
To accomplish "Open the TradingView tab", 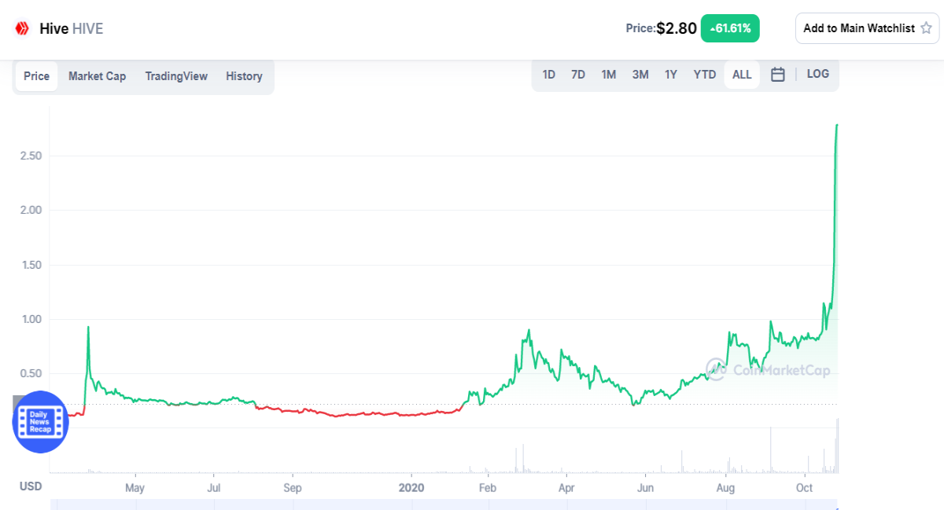I will point(176,76).
